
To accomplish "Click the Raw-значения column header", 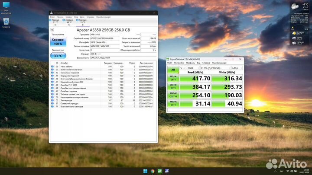I will 146,63.
